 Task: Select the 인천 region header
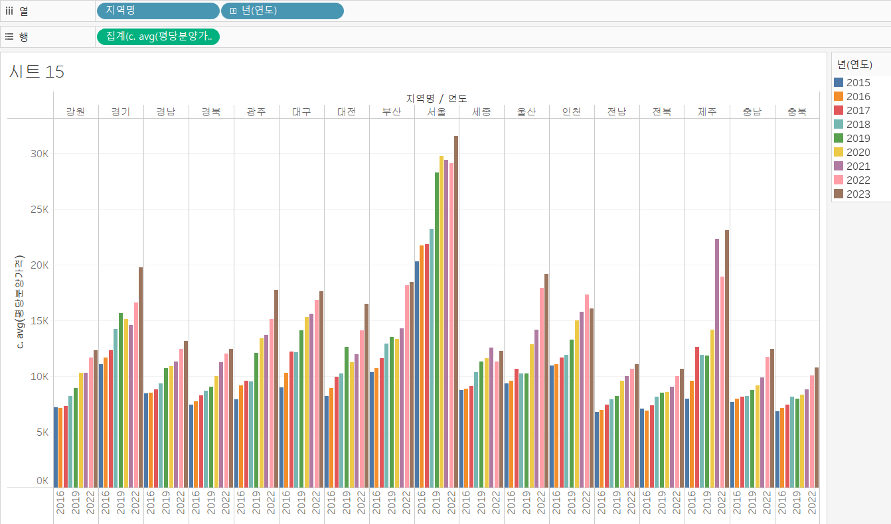click(x=572, y=111)
